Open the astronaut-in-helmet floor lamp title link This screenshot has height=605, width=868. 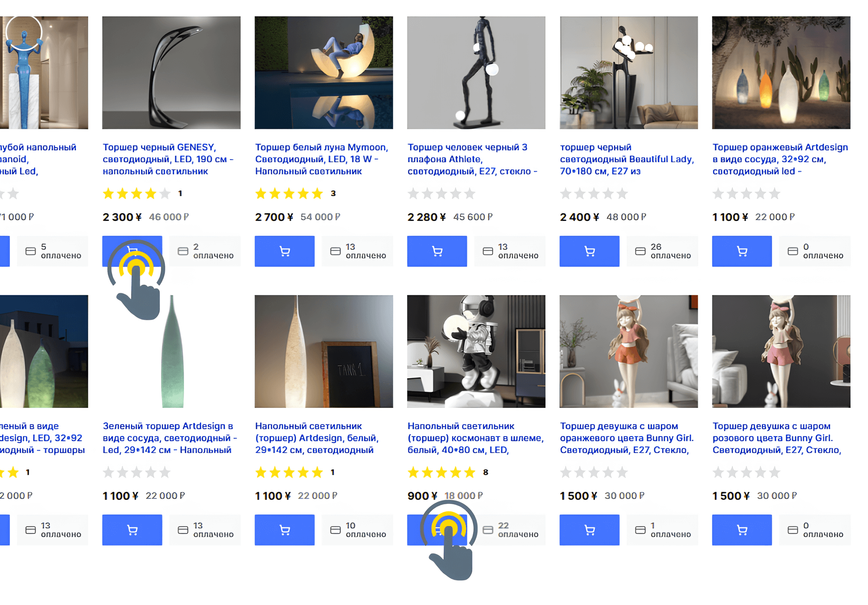pos(475,438)
